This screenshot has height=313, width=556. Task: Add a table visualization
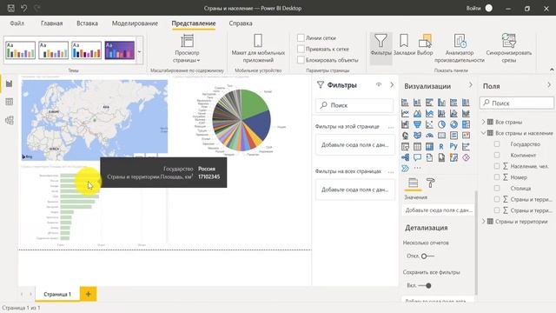[x=417, y=147]
